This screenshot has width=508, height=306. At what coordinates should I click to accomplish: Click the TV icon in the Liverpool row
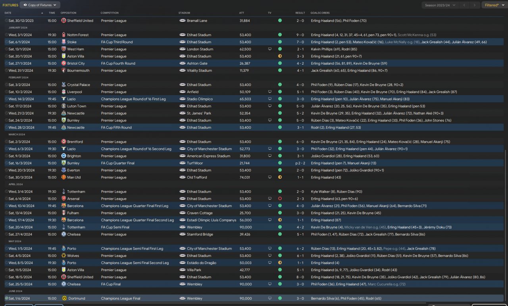(270, 92)
